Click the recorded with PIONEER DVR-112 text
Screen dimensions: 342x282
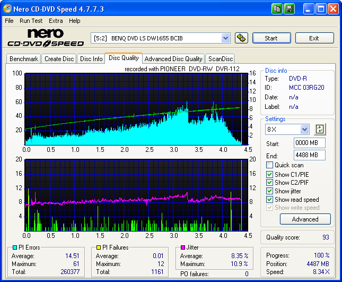tap(182, 69)
